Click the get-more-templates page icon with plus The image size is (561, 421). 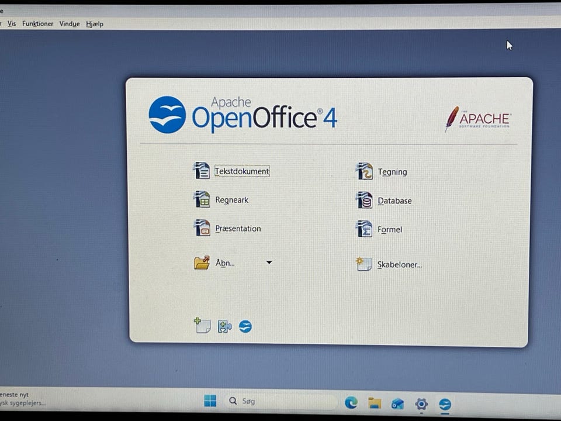coord(203,326)
